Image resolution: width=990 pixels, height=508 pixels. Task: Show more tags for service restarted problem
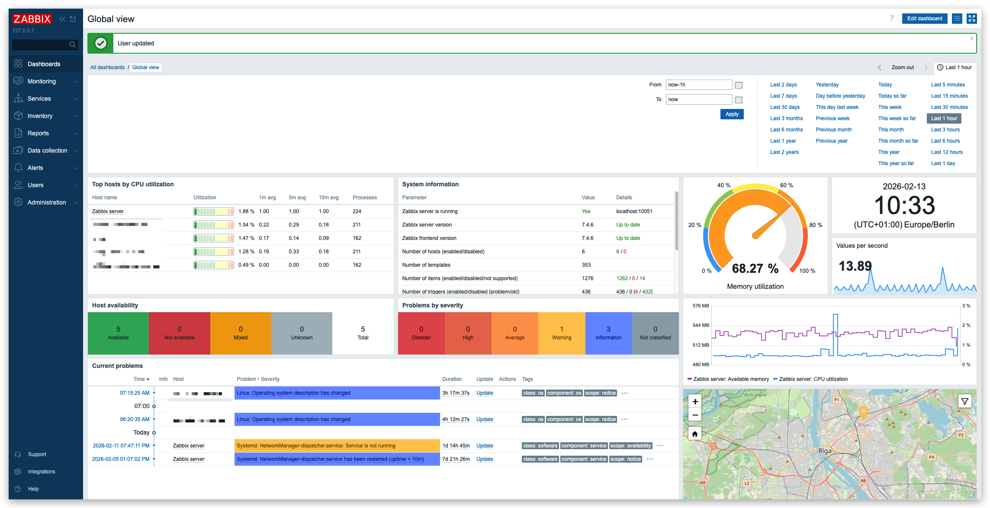point(649,459)
